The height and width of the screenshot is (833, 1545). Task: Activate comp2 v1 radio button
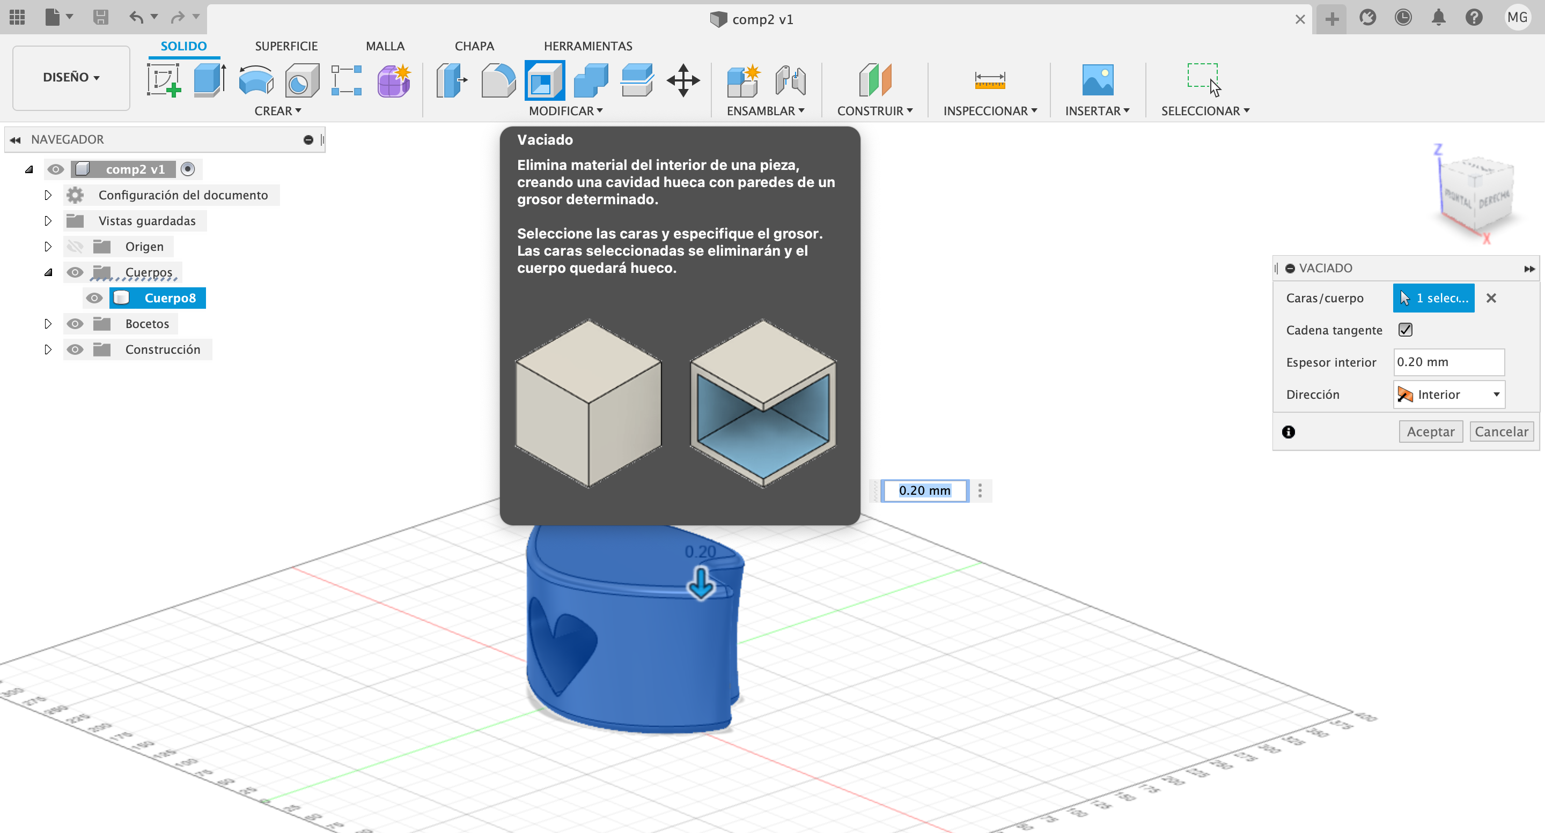pos(188,169)
